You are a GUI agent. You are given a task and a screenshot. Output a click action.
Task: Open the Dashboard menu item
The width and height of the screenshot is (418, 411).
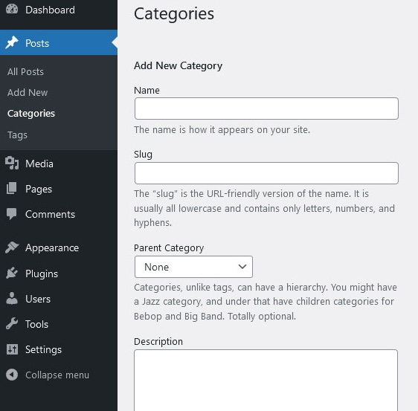[x=50, y=10]
